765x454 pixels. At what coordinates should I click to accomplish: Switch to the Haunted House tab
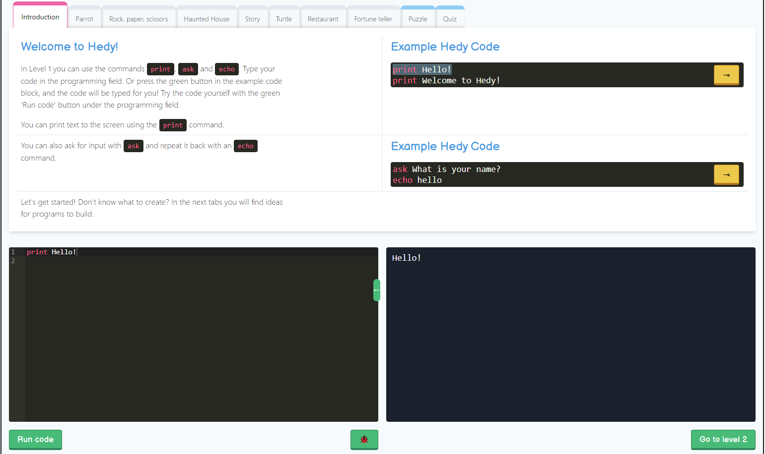[x=207, y=18]
